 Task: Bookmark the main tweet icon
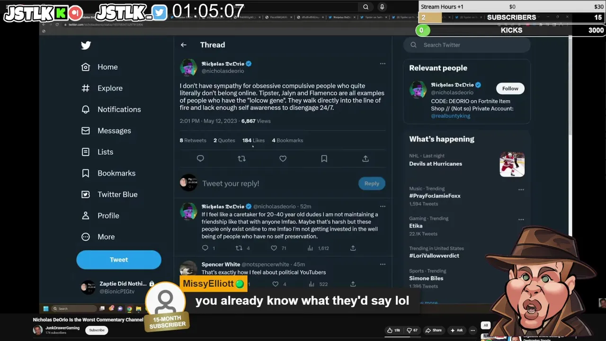324,159
